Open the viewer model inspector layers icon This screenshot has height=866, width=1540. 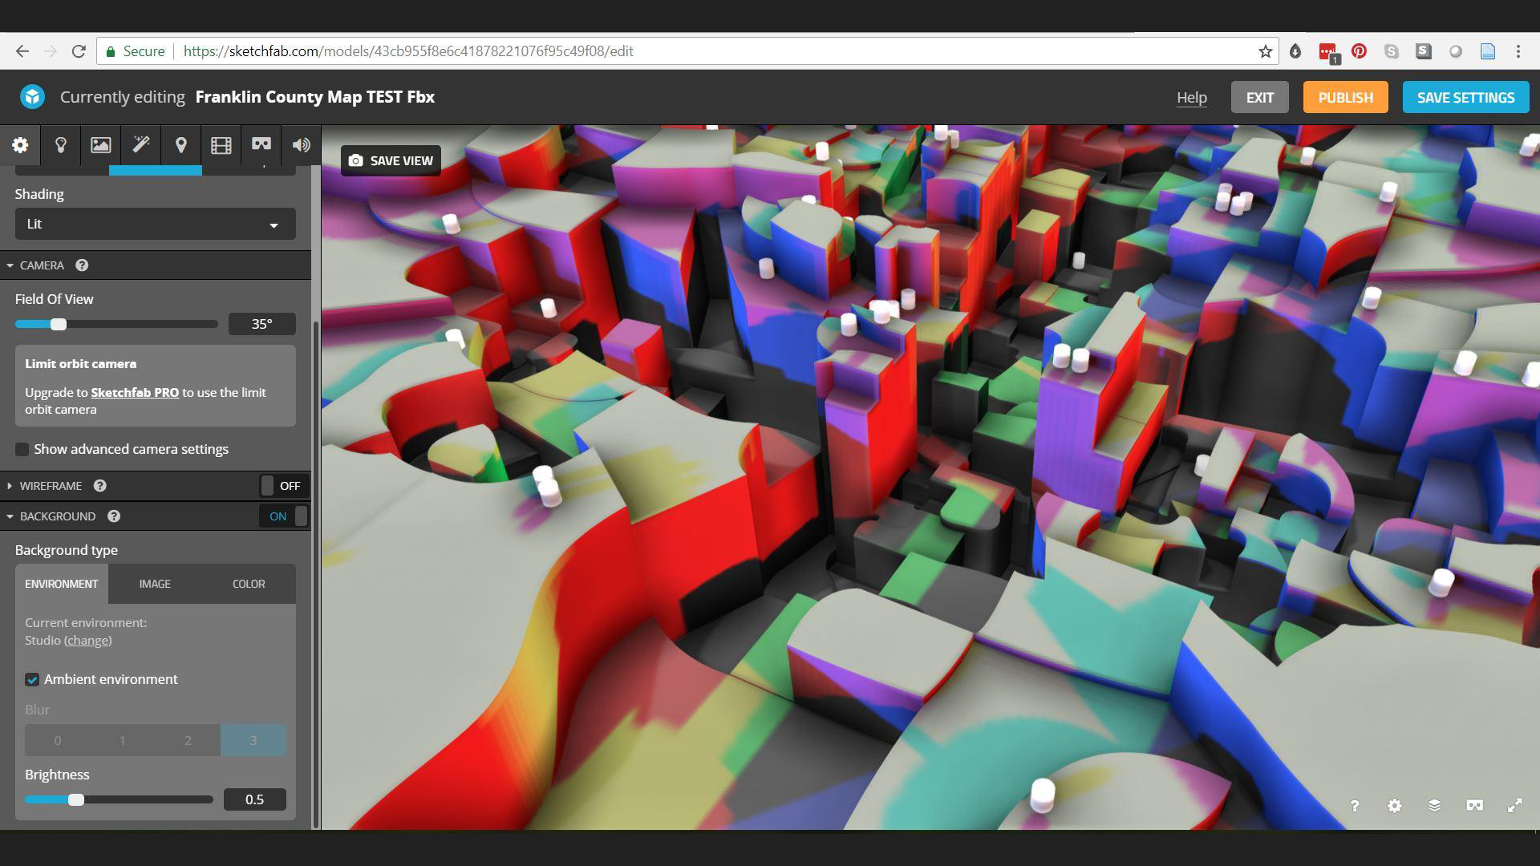point(1434,806)
